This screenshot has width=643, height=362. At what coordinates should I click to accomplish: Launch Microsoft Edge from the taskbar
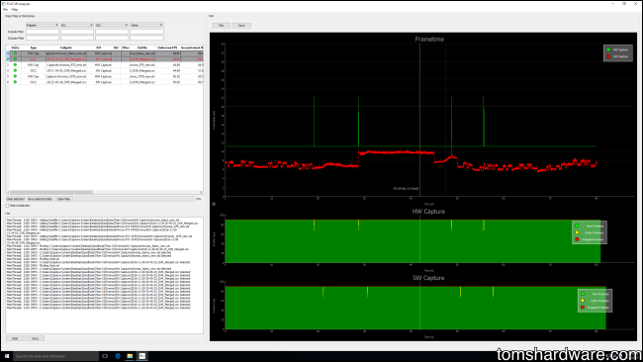pyautogui.click(x=118, y=356)
